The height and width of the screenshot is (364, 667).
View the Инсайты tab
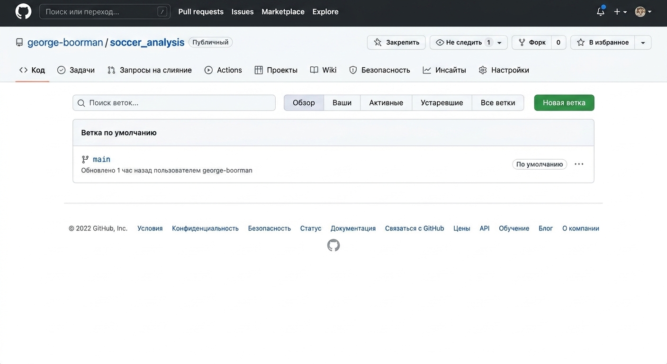[x=444, y=70]
